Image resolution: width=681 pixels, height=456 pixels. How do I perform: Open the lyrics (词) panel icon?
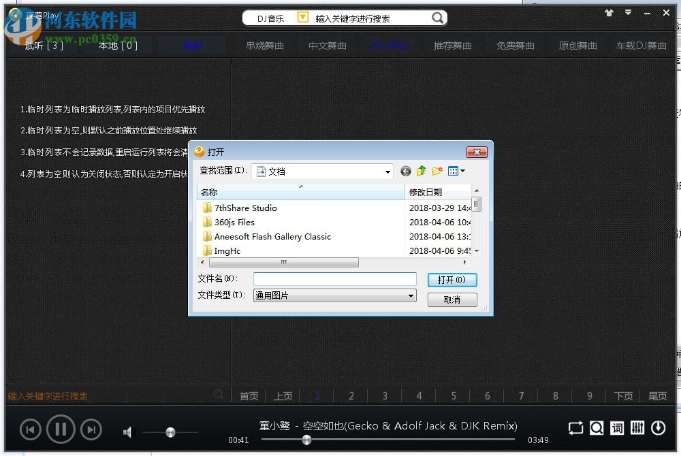point(617,428)
